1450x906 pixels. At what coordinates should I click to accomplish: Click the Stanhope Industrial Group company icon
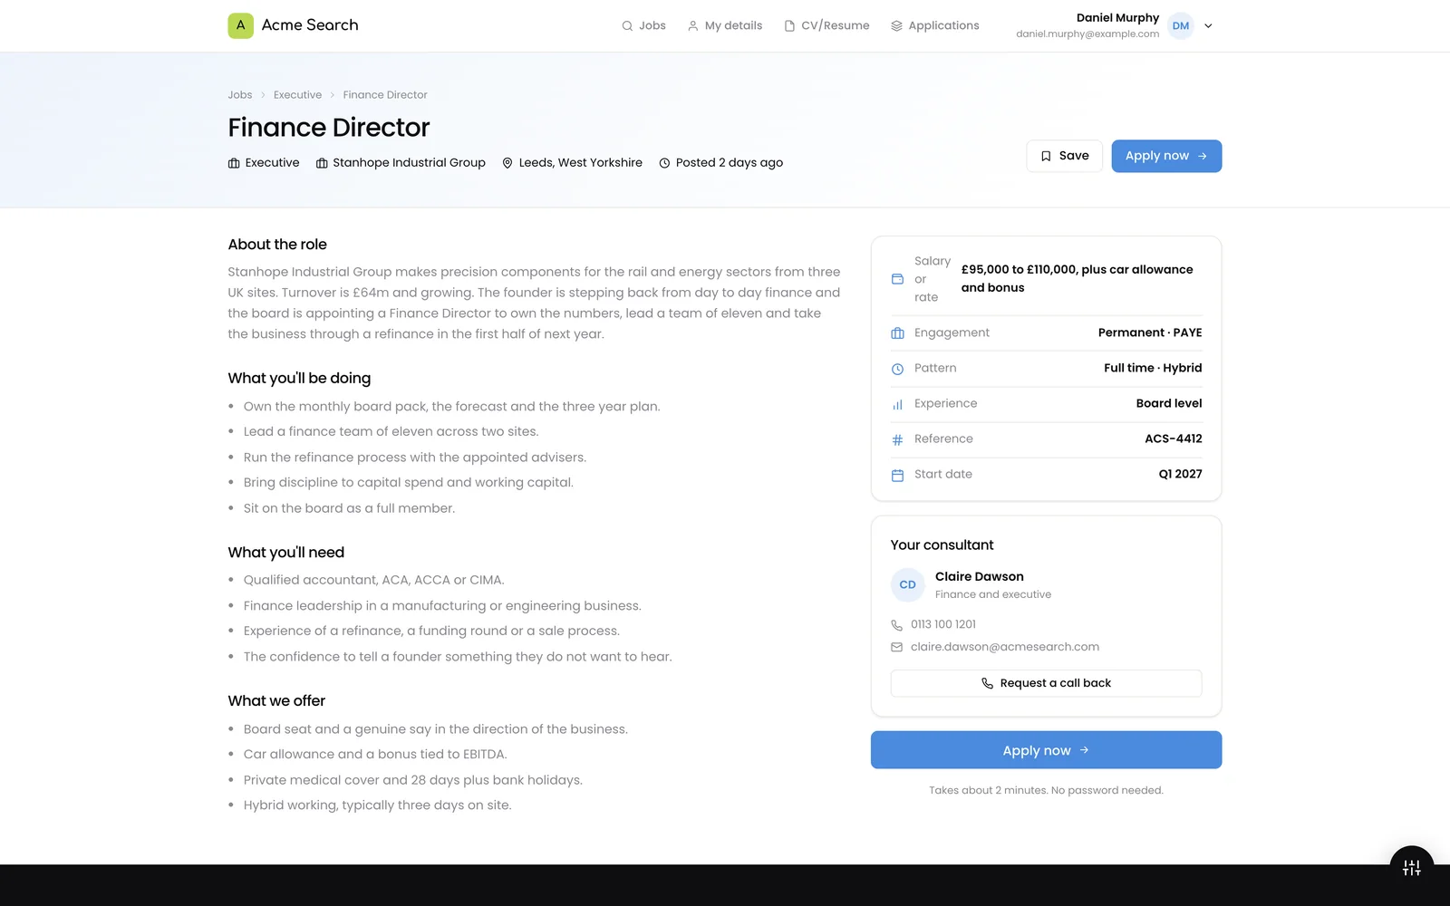pos(322,163)
